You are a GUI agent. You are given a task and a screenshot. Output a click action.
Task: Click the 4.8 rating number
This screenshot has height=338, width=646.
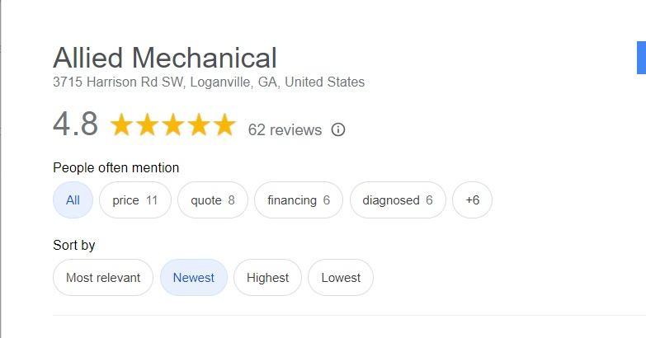tap(76, 124)
